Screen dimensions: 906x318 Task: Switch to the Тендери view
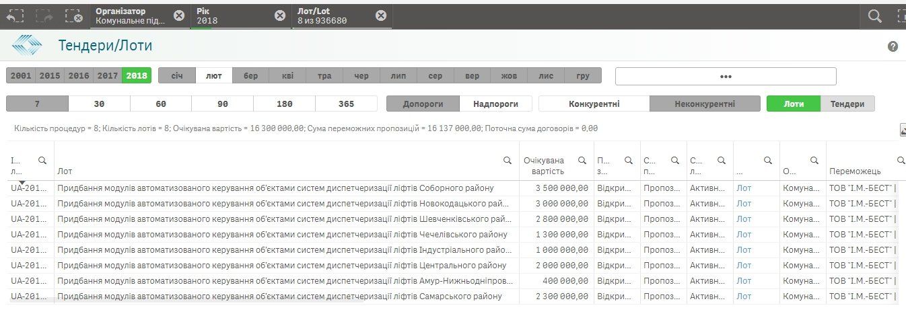(x=847, y=104)
